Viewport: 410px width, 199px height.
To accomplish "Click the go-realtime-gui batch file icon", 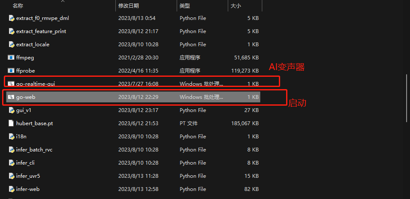I will pos(11,84).
